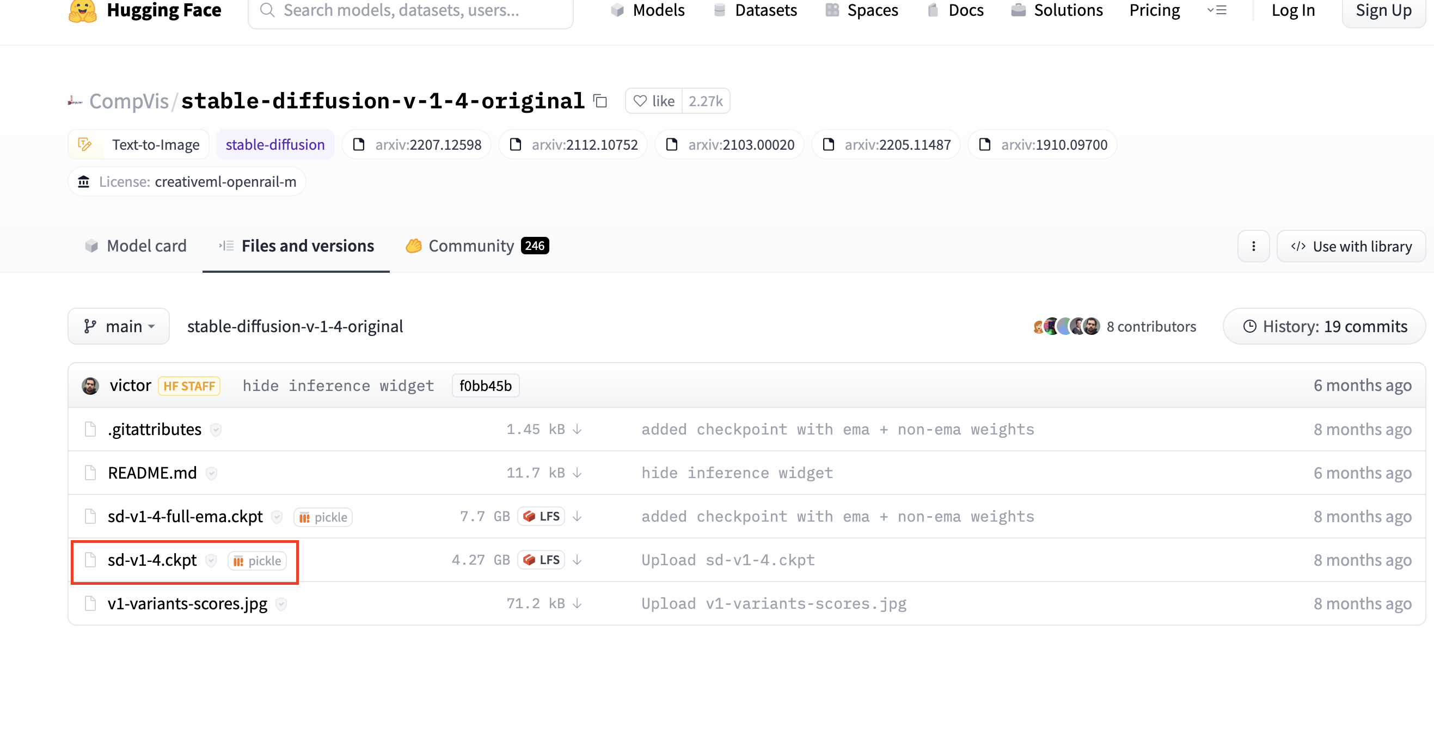This screenshot has width=1434, height=734.
Task: Switch to the Model card tab
Action: (135, 246)
